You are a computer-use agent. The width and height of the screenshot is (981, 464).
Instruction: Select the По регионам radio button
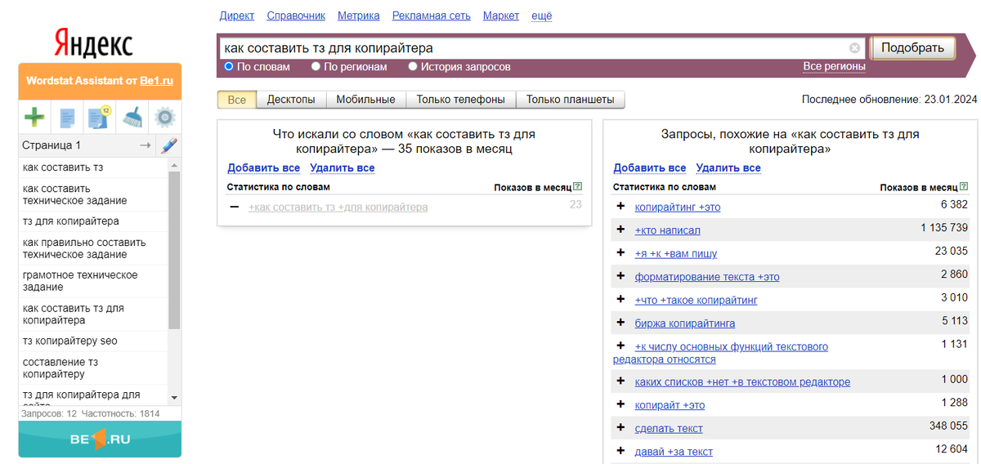[316, 66]
